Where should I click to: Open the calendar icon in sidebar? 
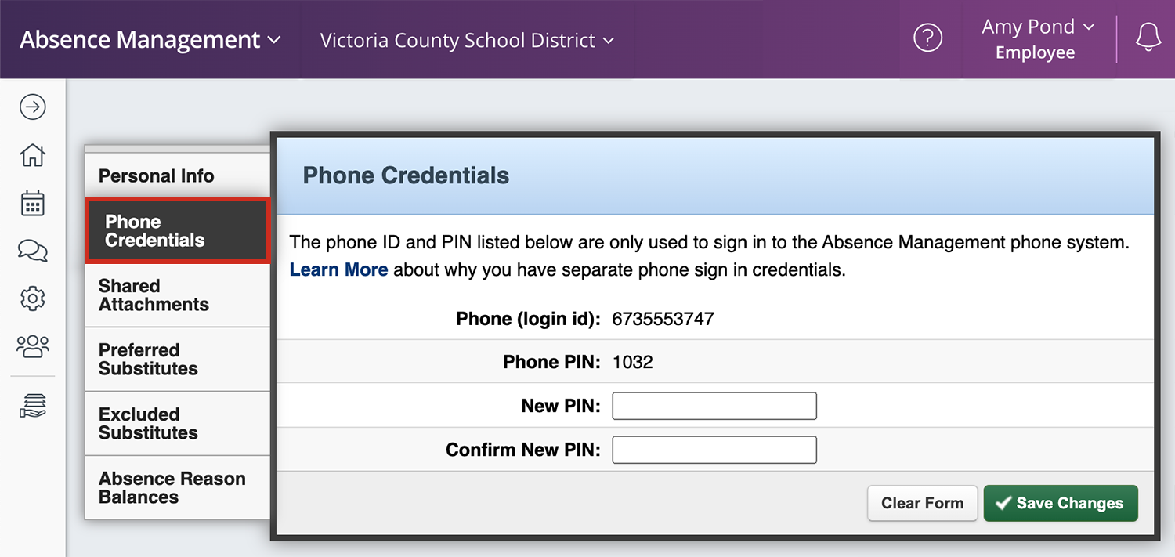coord(32,203)
